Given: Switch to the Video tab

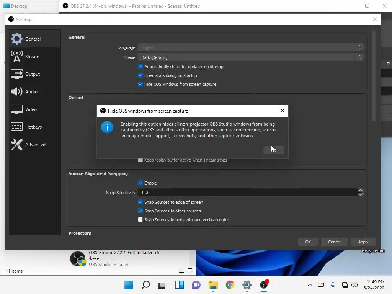Looking at the screenshot, I should (35, 109).
